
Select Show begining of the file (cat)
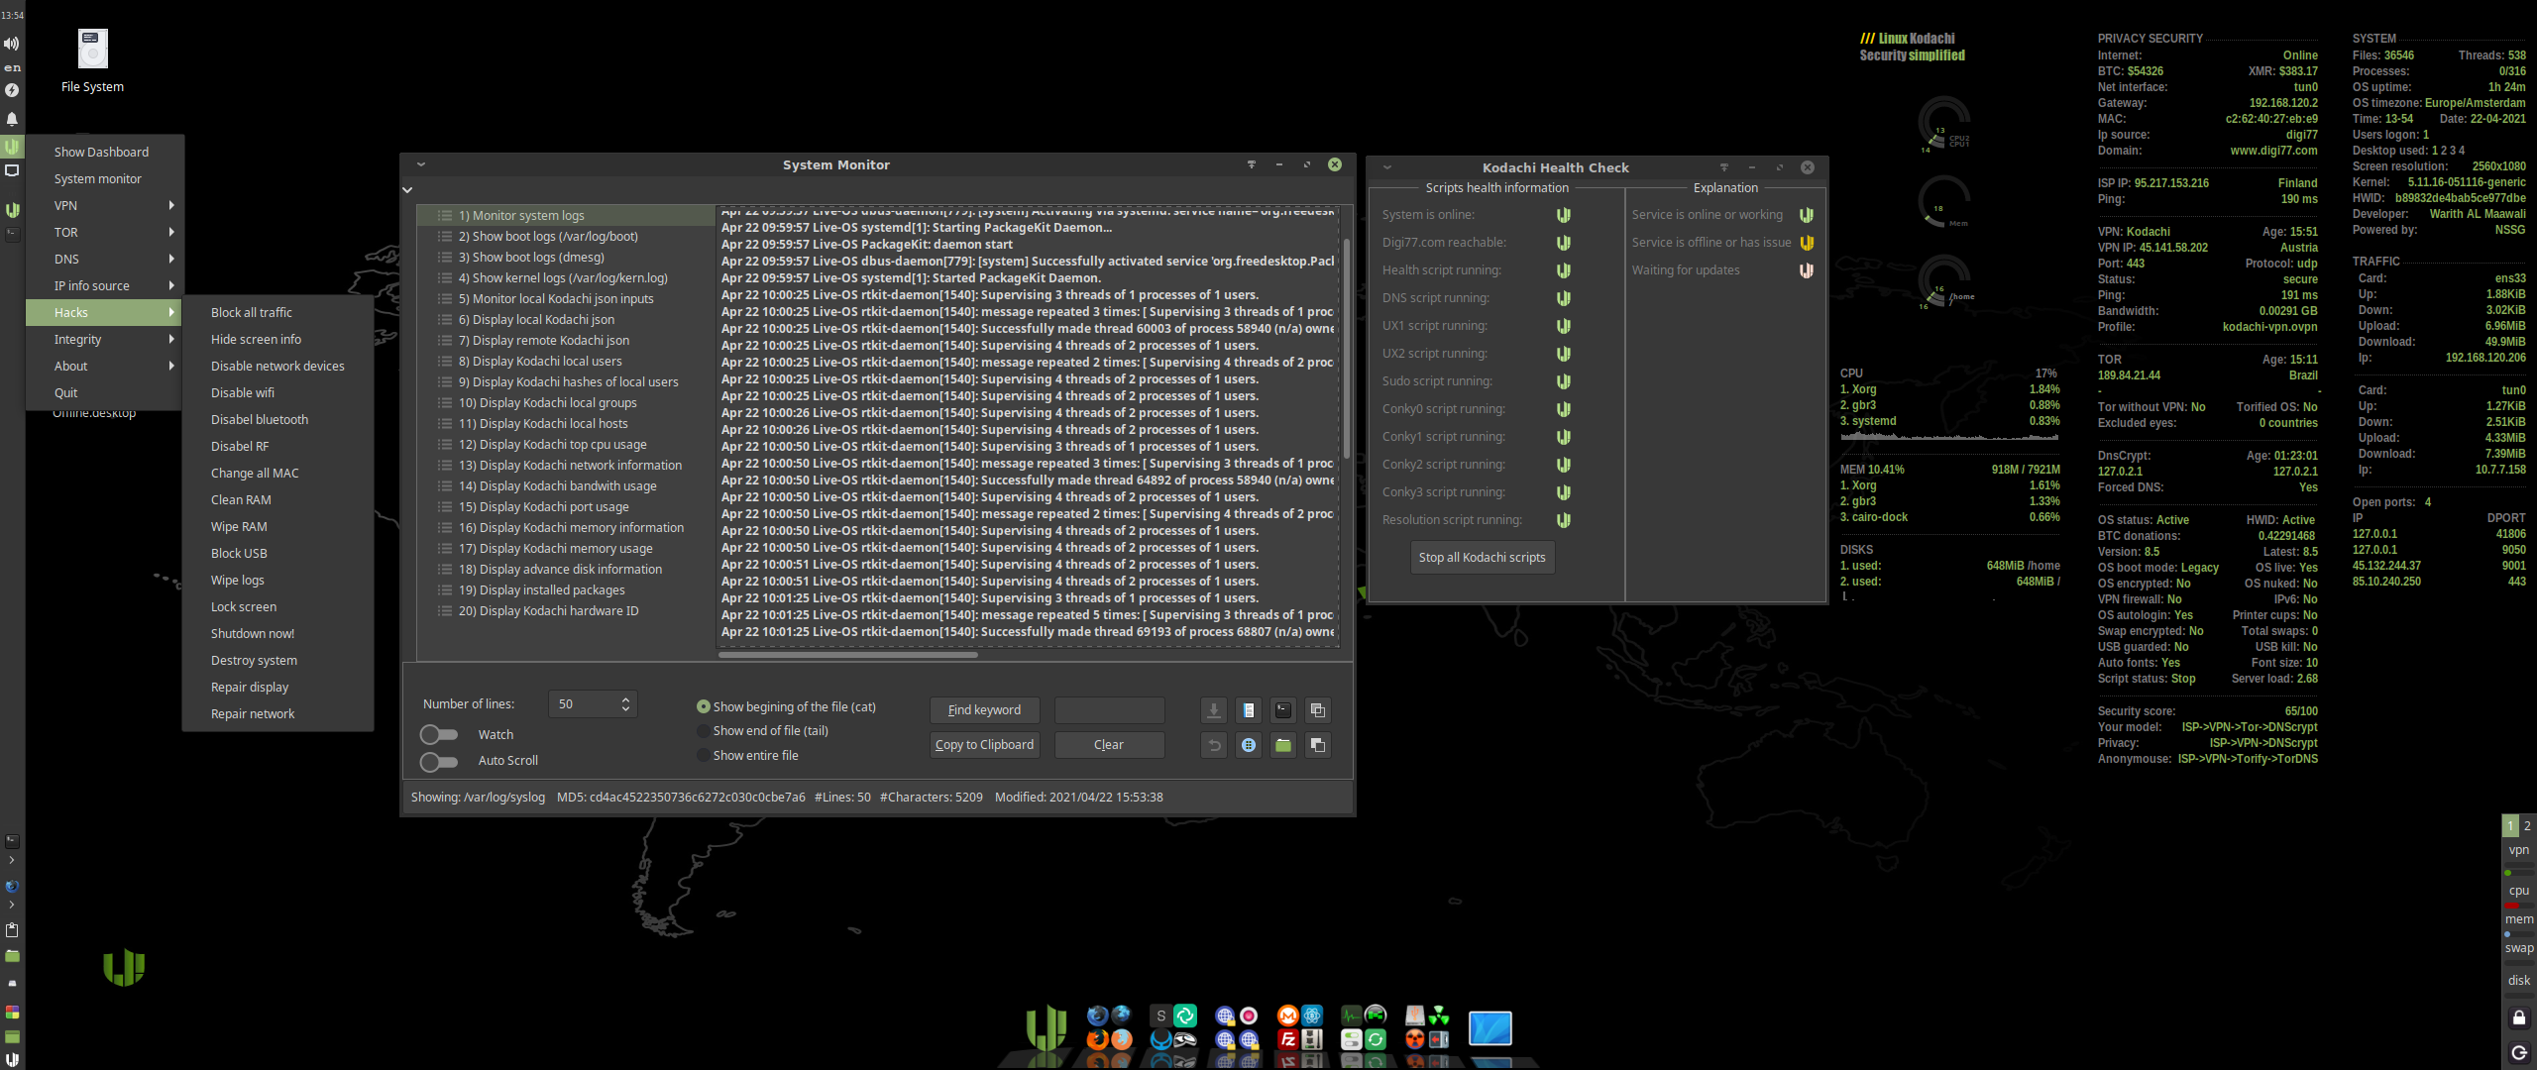coord(787,707)
